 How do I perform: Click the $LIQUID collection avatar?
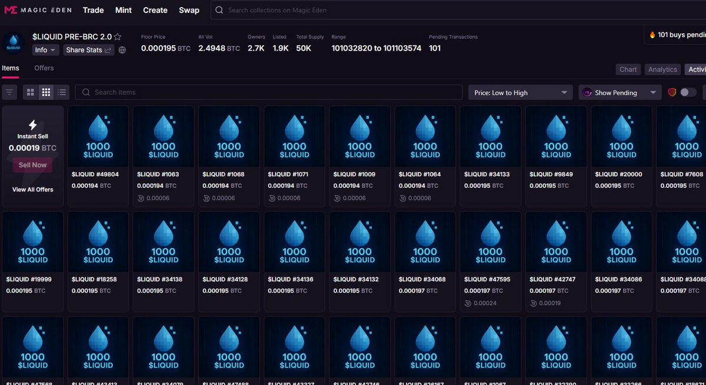tap(13, 44)
